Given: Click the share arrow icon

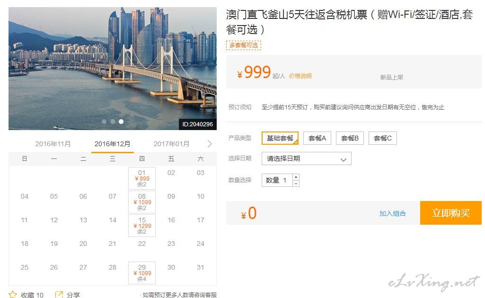Looking at the screenshot, I should (x=59, y=295).
